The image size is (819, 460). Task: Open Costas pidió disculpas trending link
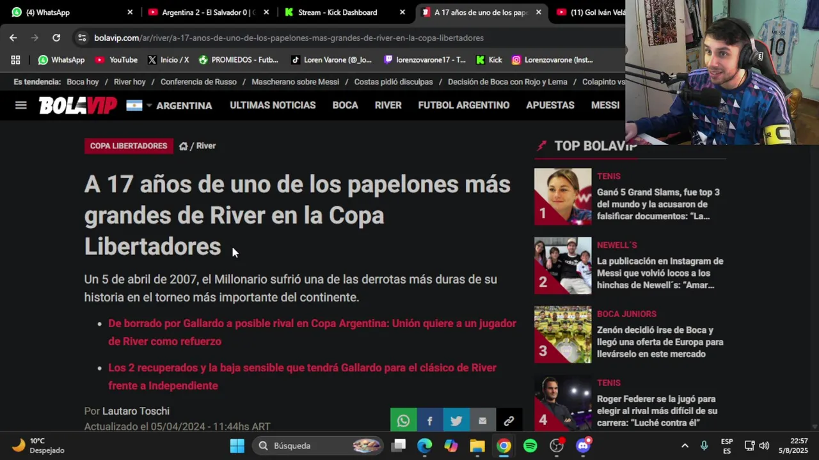394,82
